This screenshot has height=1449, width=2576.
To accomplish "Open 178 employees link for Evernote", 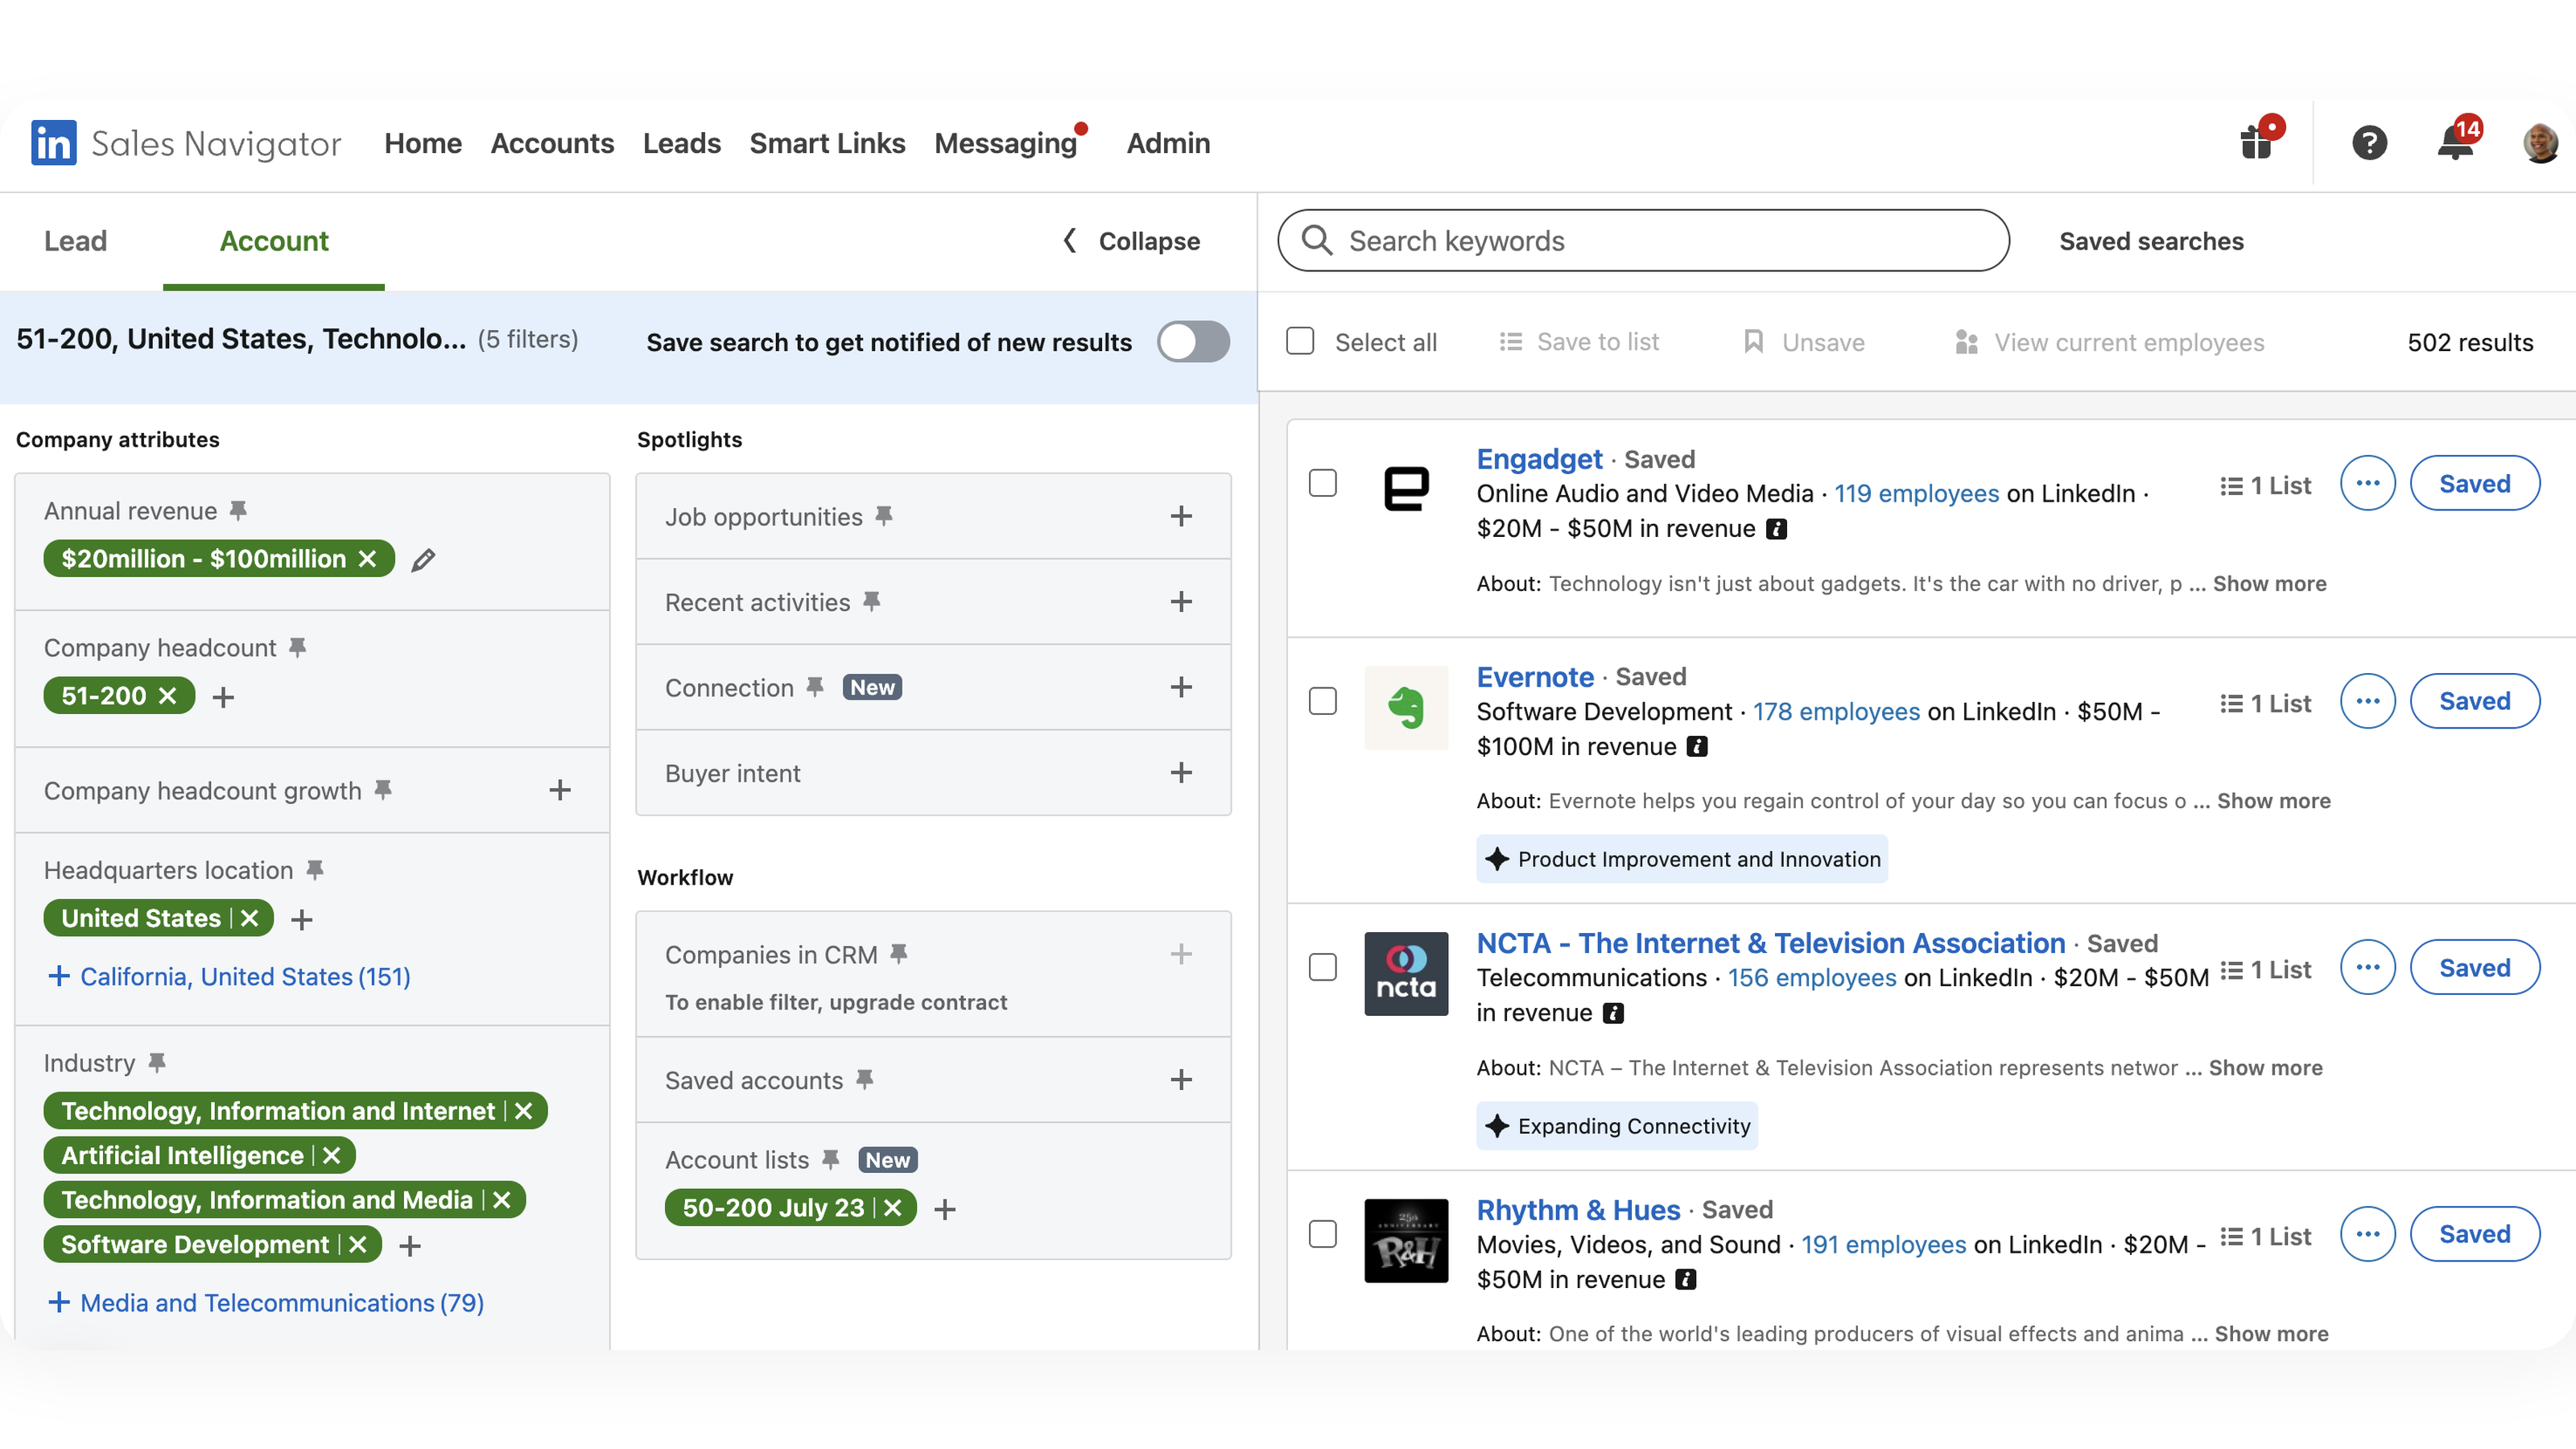I will pos(1836,711).
